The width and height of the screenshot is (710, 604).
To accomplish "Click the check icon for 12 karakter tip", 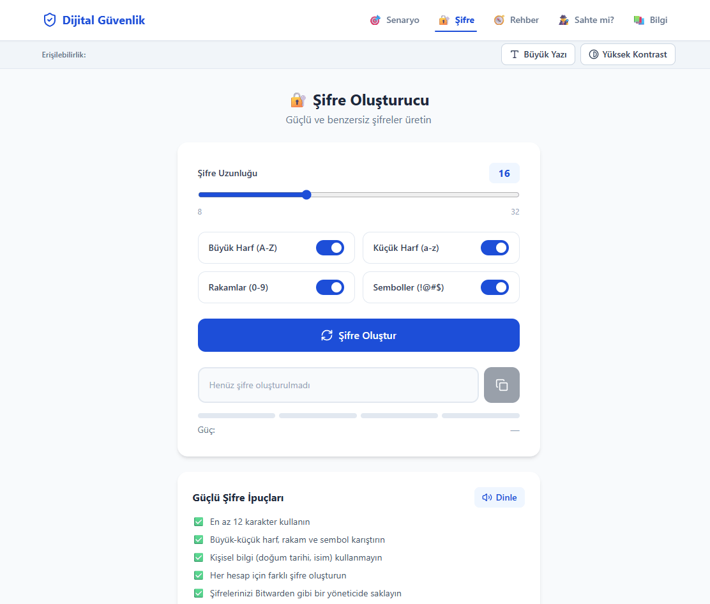I will tap(199, 522).
